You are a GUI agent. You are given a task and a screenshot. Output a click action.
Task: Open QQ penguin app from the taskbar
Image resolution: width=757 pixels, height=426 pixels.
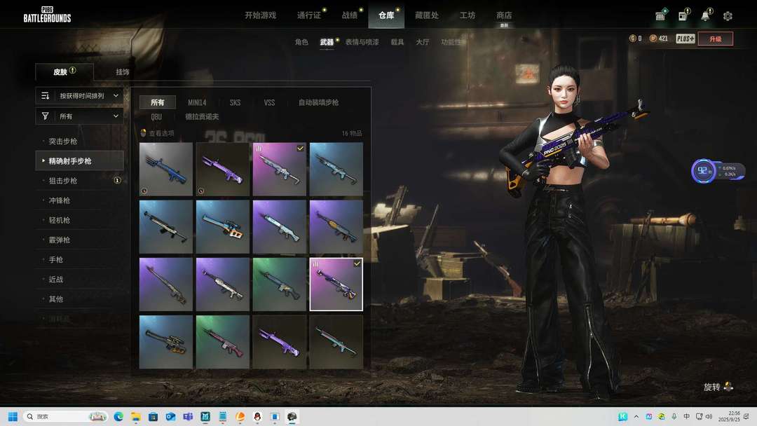[x=257, y=416]
